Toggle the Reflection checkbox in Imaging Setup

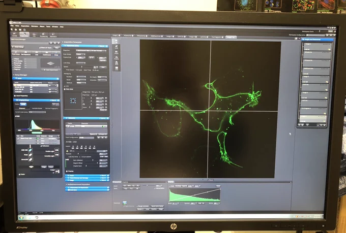(x=41, y=146)
